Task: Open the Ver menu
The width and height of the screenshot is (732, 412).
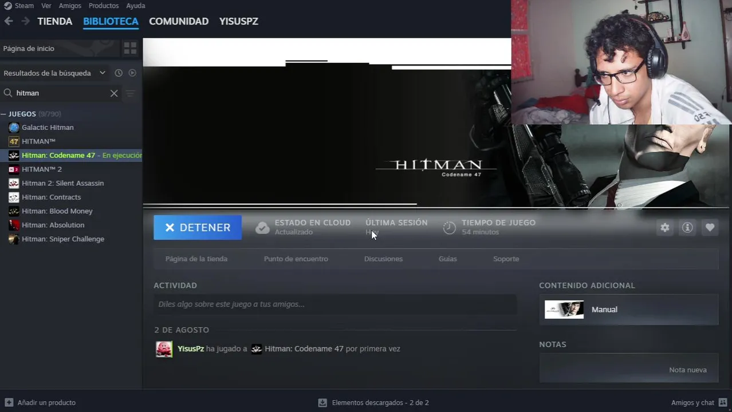Action: [46, 6]
